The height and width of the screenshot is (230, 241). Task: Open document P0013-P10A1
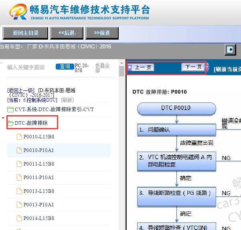coord(38,205)
